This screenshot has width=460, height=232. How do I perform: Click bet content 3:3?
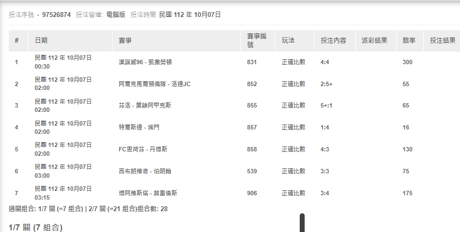click(325, 171)
